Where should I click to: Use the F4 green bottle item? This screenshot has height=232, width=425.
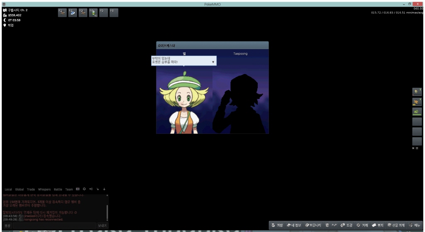point(93,13)
